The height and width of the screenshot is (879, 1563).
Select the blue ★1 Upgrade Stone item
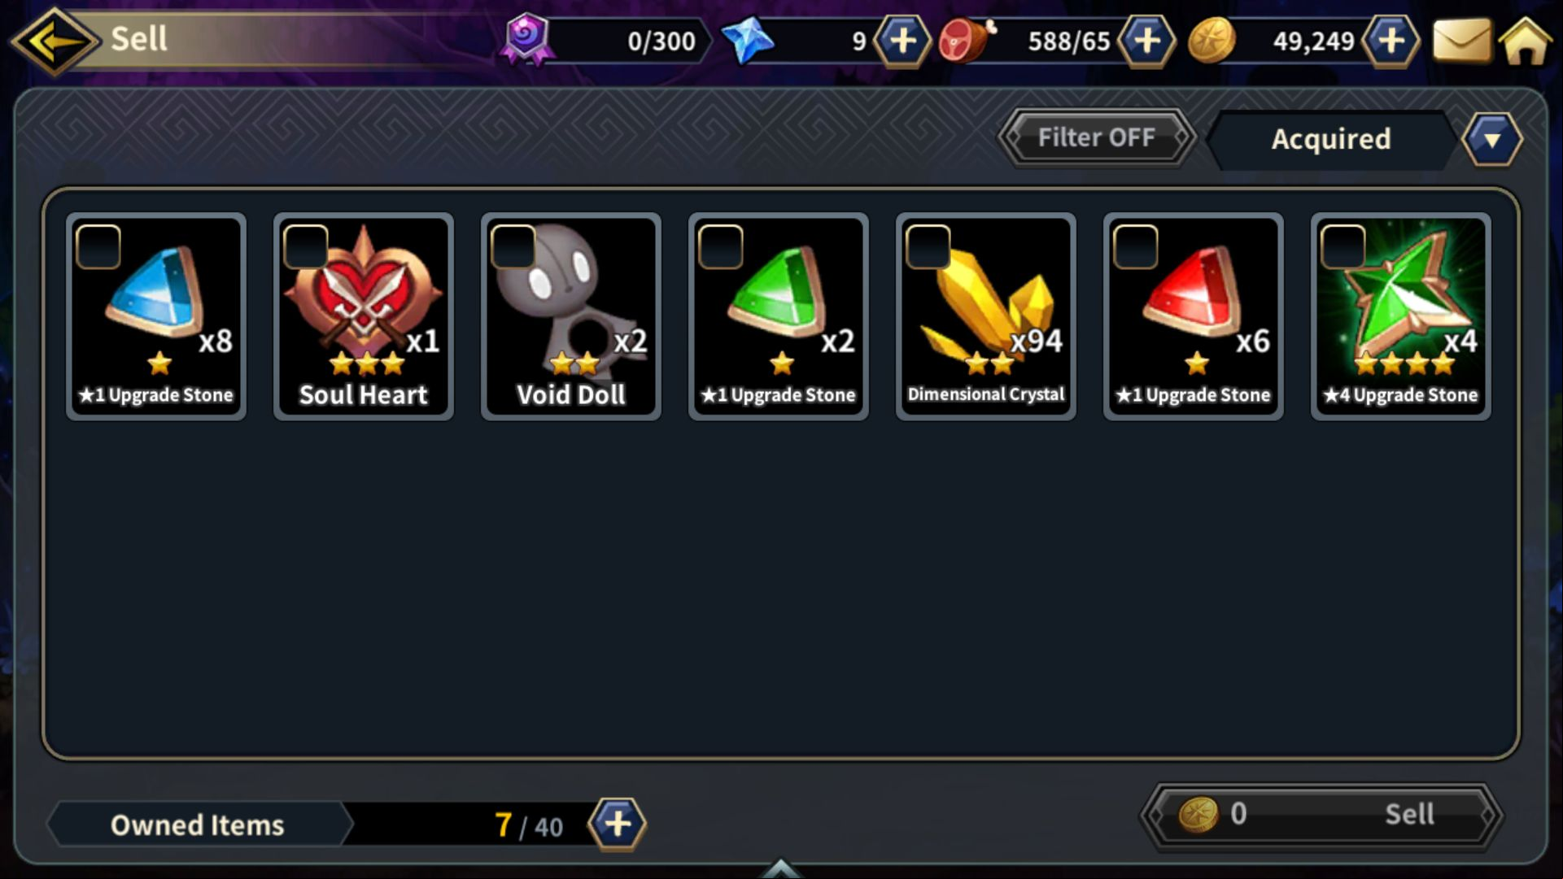click(156, 317)
